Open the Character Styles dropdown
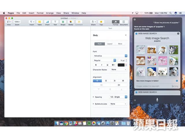Screen dimensions: 185x138 tap(119, 70)
